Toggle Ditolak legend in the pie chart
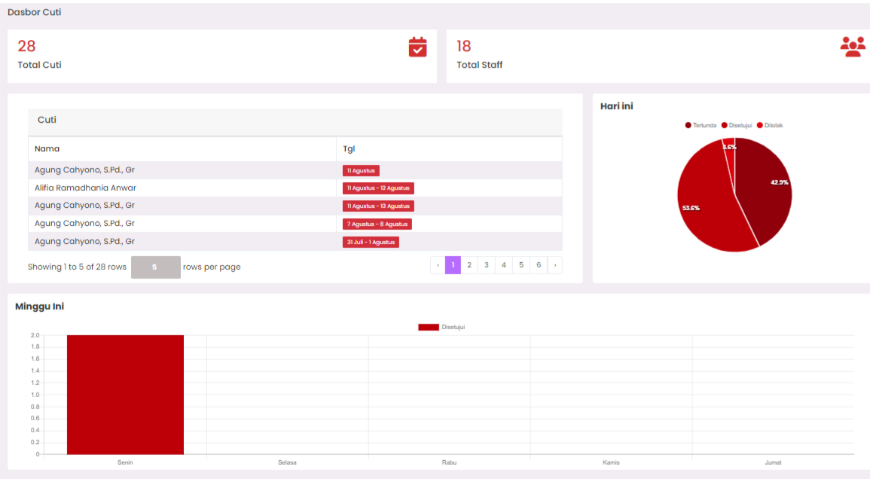The height and width of the screenshot is (479, 870). coord(770,125)
